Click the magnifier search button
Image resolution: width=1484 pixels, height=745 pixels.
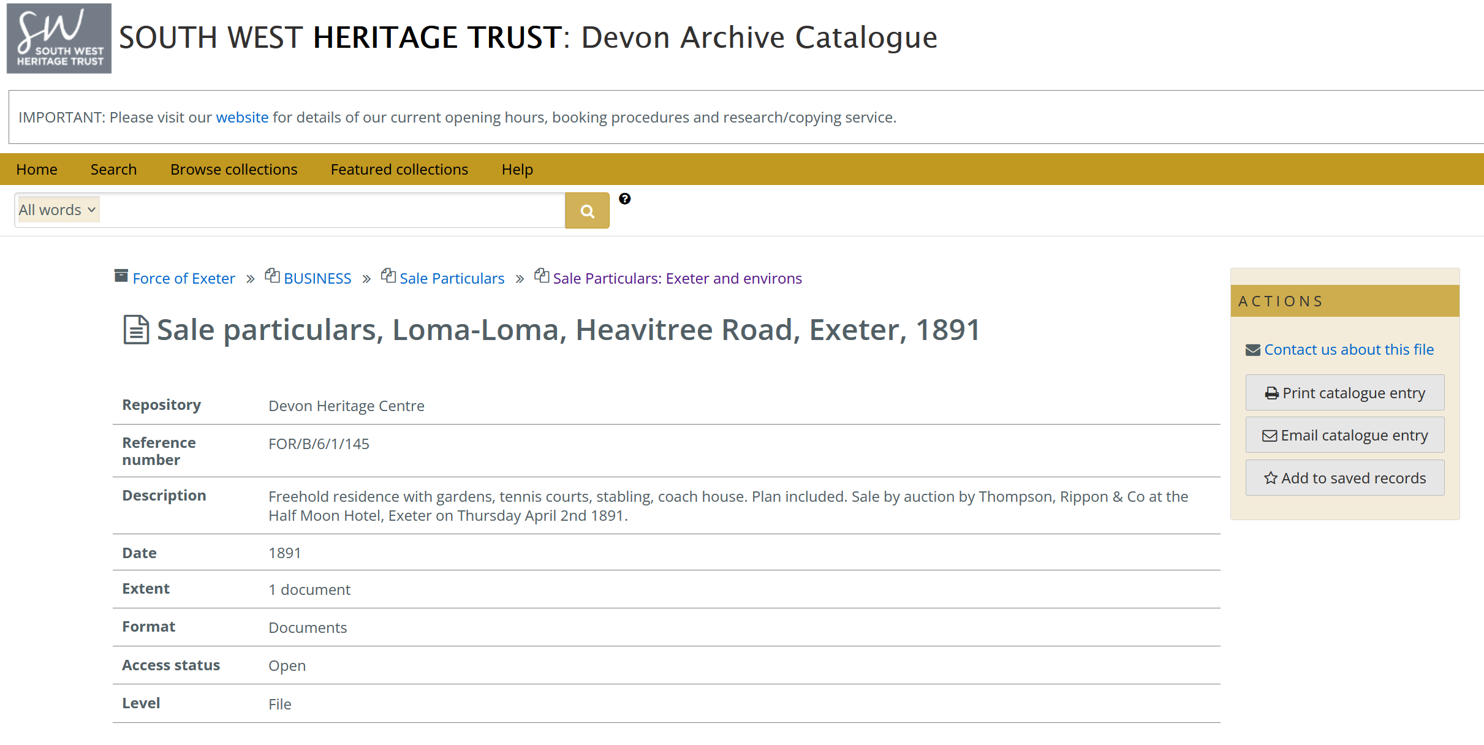587,211
